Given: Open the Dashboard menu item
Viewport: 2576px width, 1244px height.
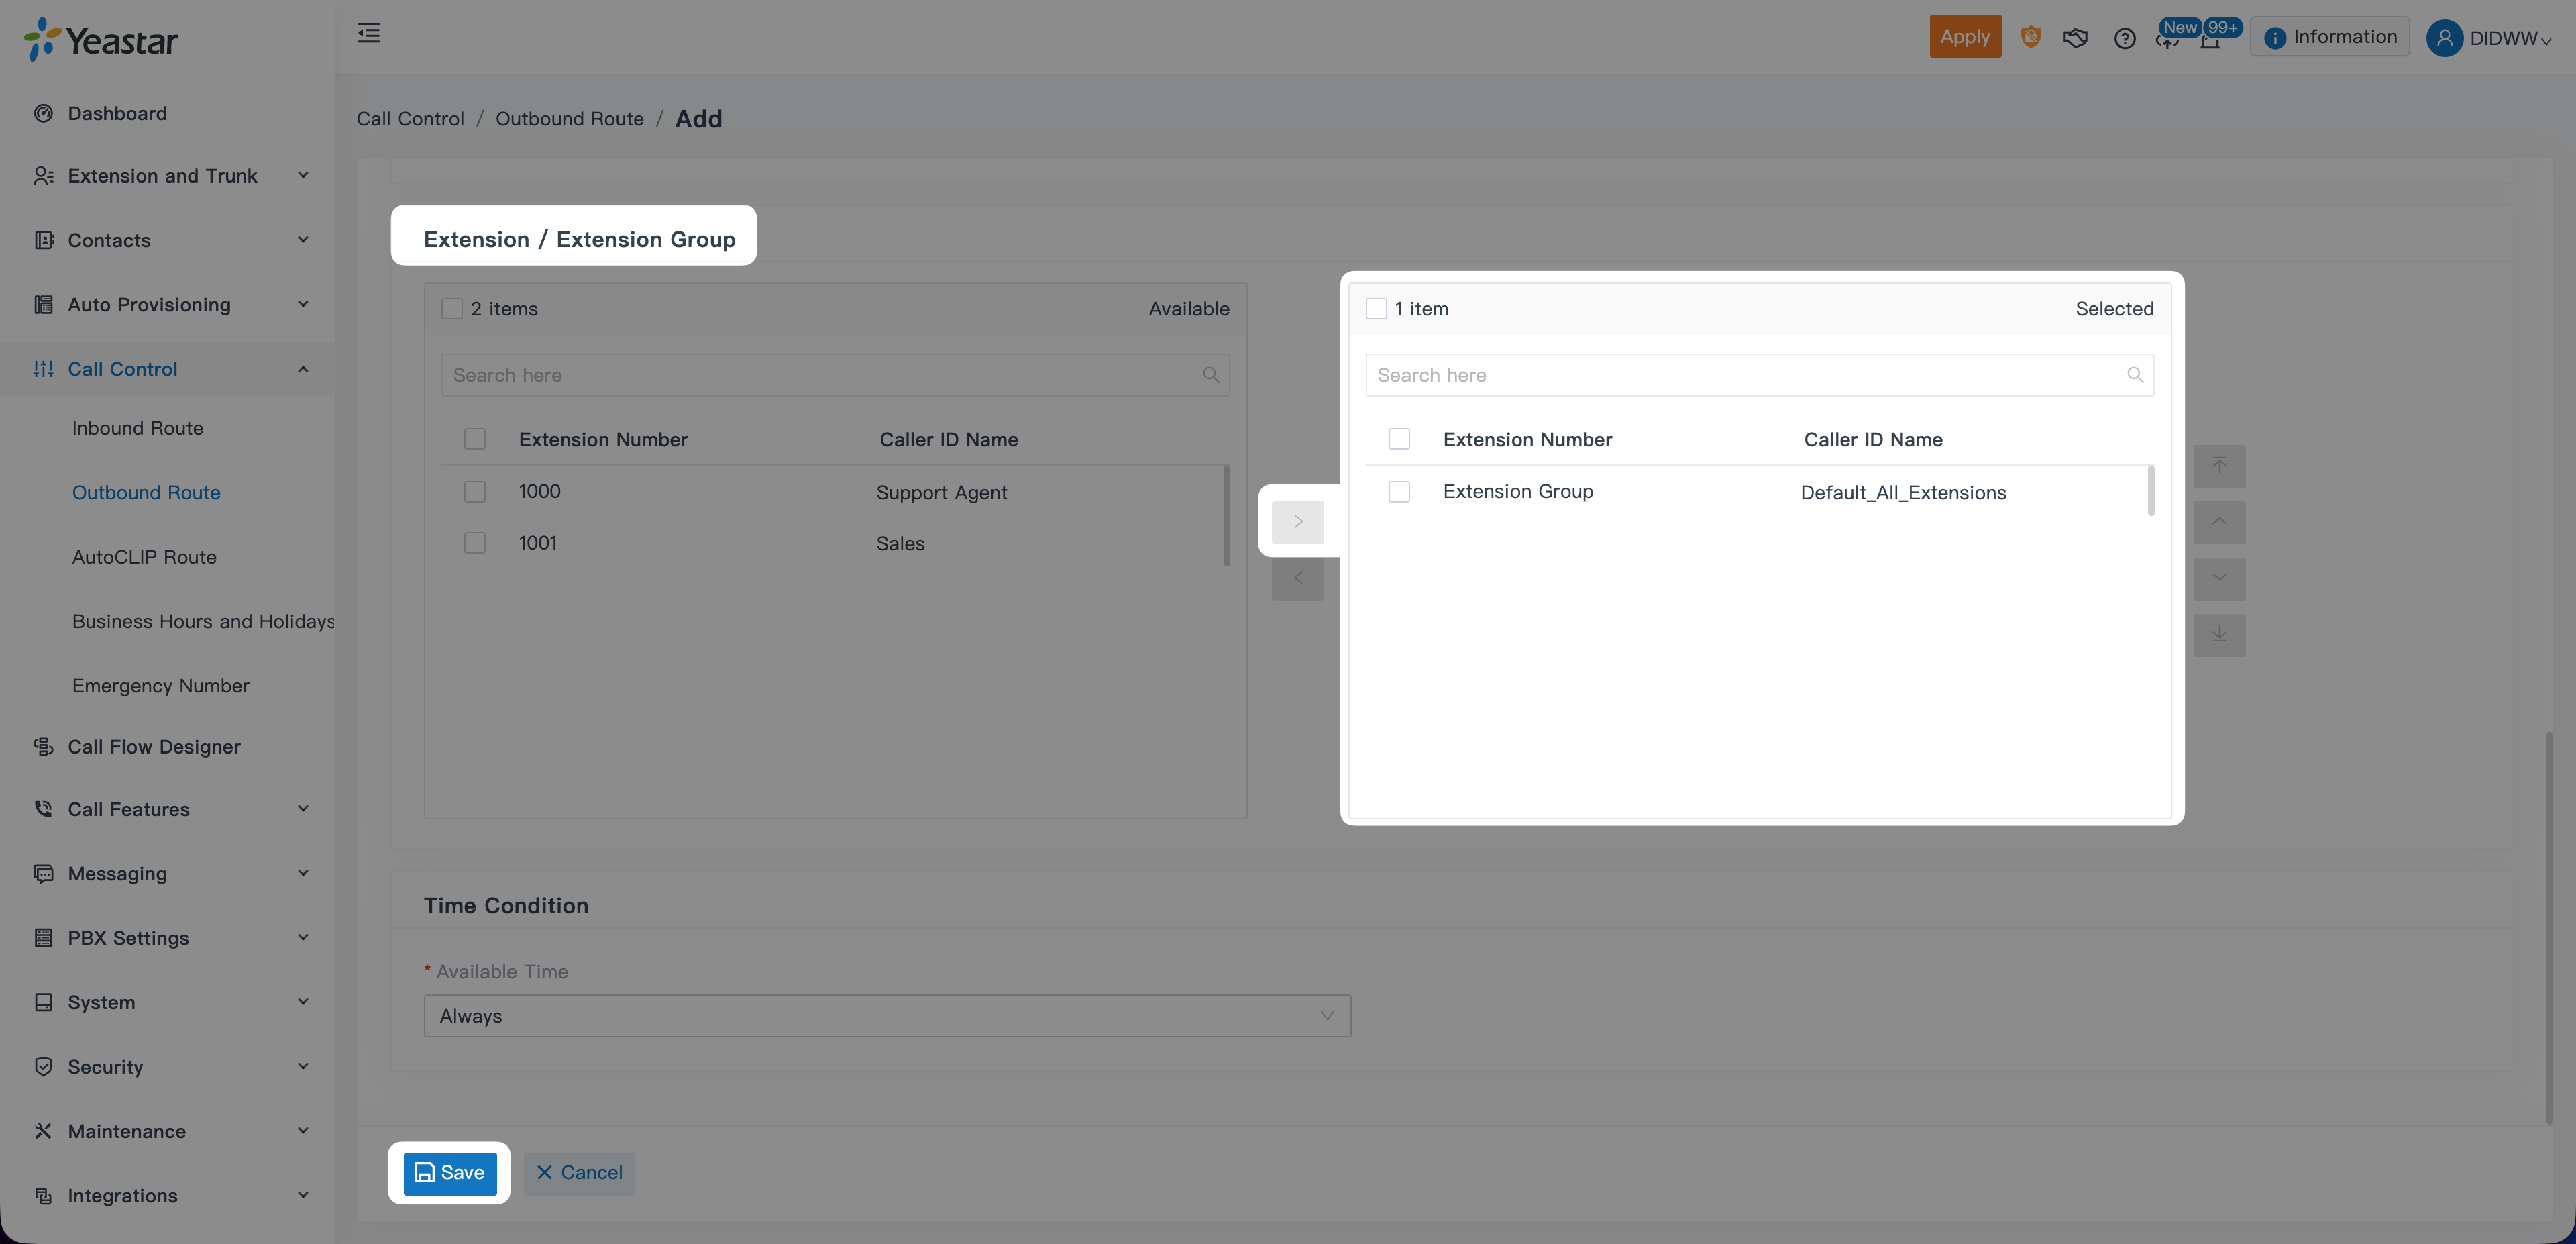Looking at the screenshot, I should (x=117, y=113).
